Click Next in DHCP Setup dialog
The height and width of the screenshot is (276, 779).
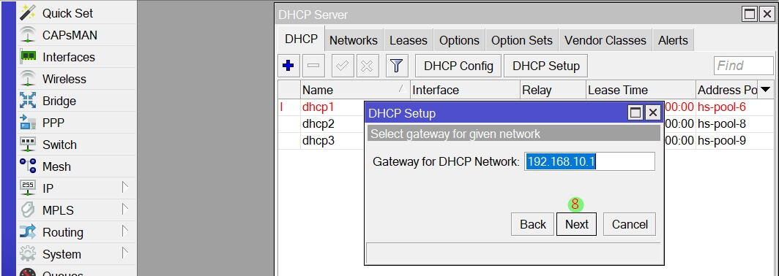point(577,224)
